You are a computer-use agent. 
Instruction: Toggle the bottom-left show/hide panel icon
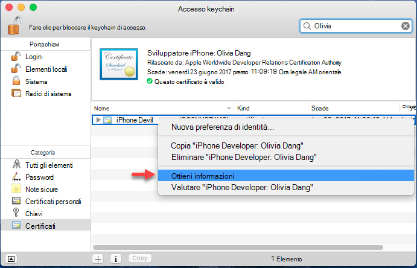(x=11, y=258)
